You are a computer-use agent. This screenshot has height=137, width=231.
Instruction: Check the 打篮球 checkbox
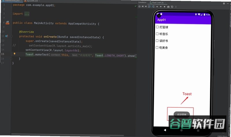click(x=157, y=27)
